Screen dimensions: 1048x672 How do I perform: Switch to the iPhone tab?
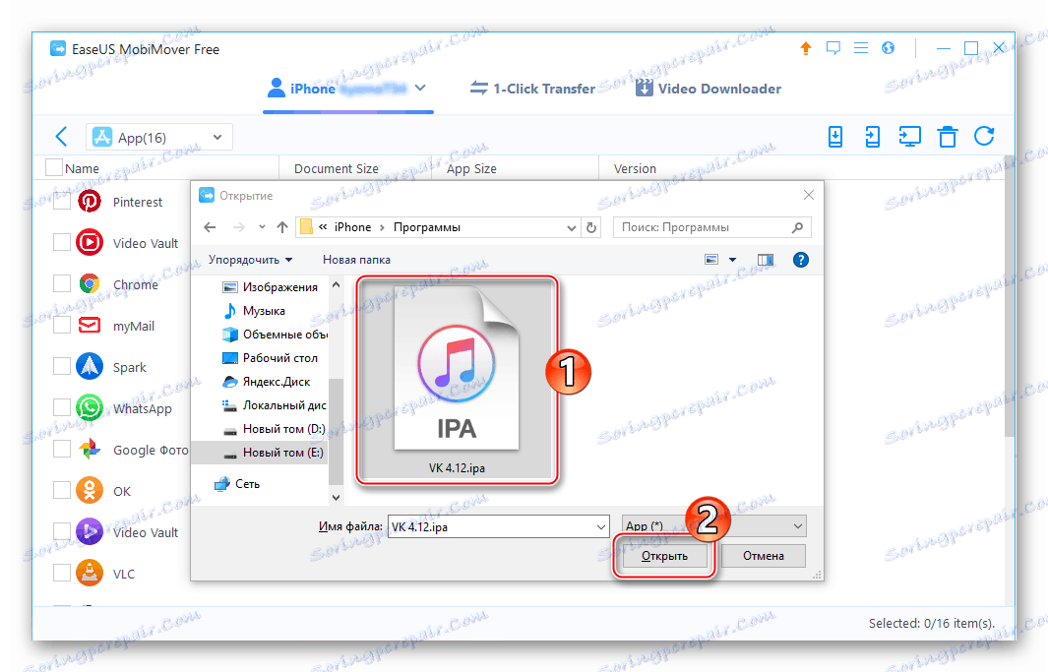[x=347, y=89]
